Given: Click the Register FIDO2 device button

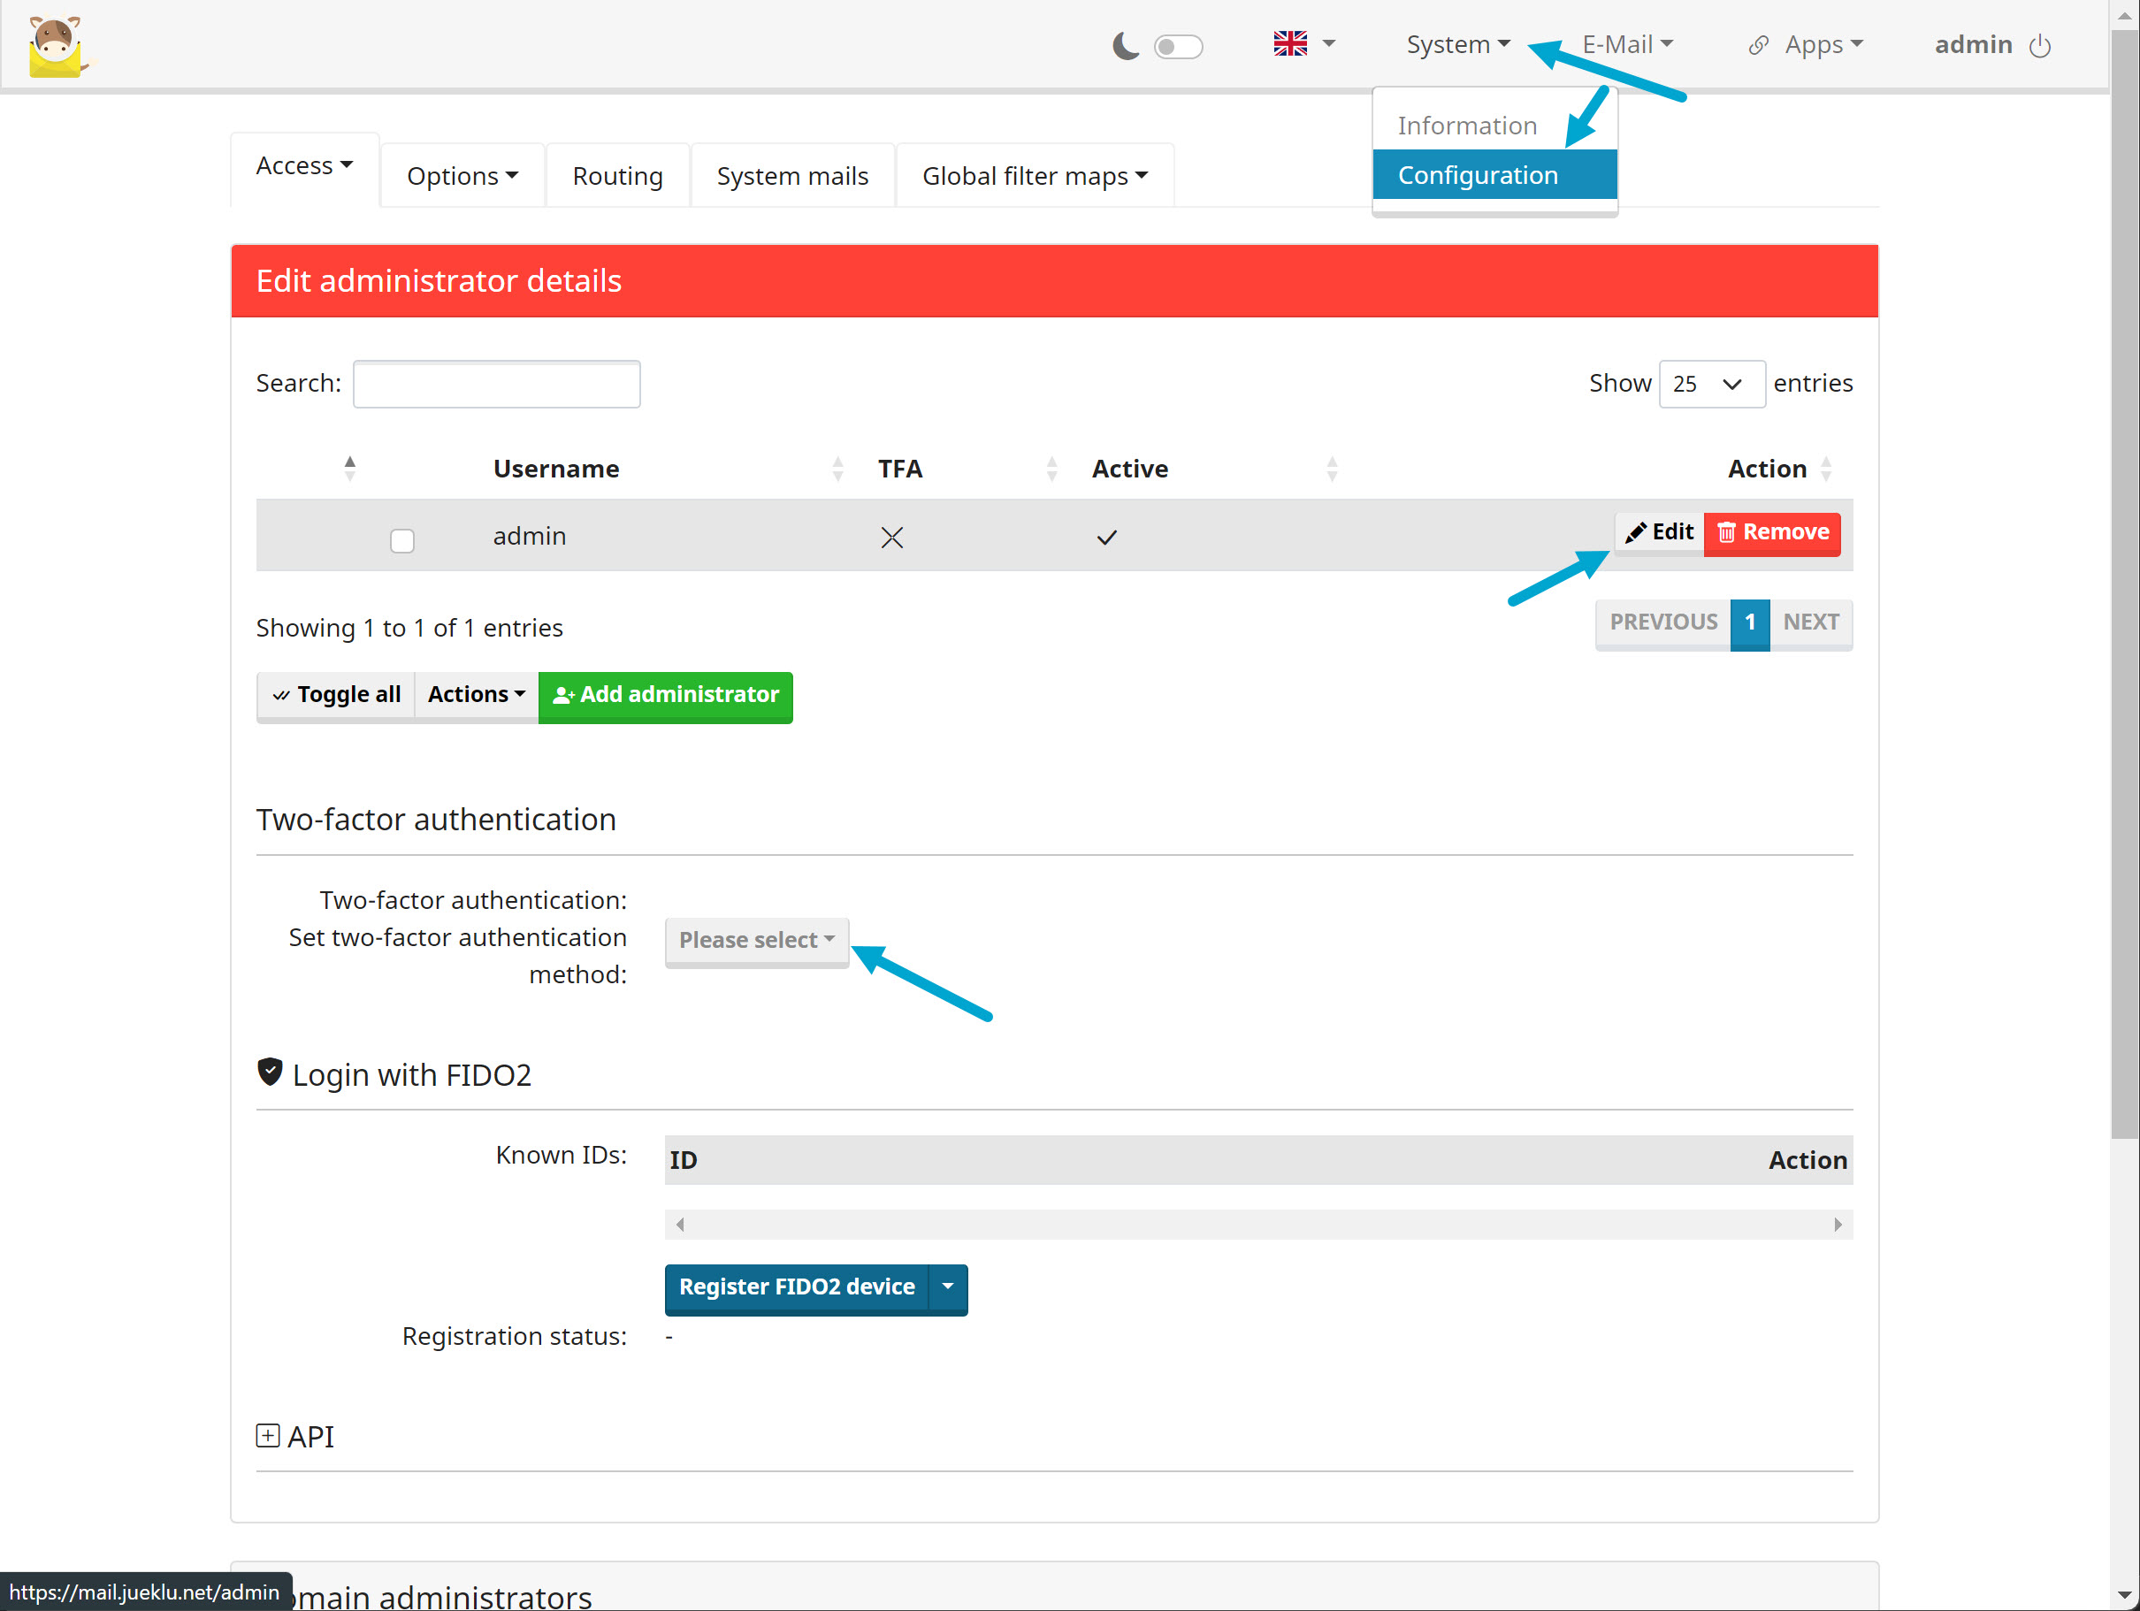Looking at the screenshot, I should [x=795, y=1287].
